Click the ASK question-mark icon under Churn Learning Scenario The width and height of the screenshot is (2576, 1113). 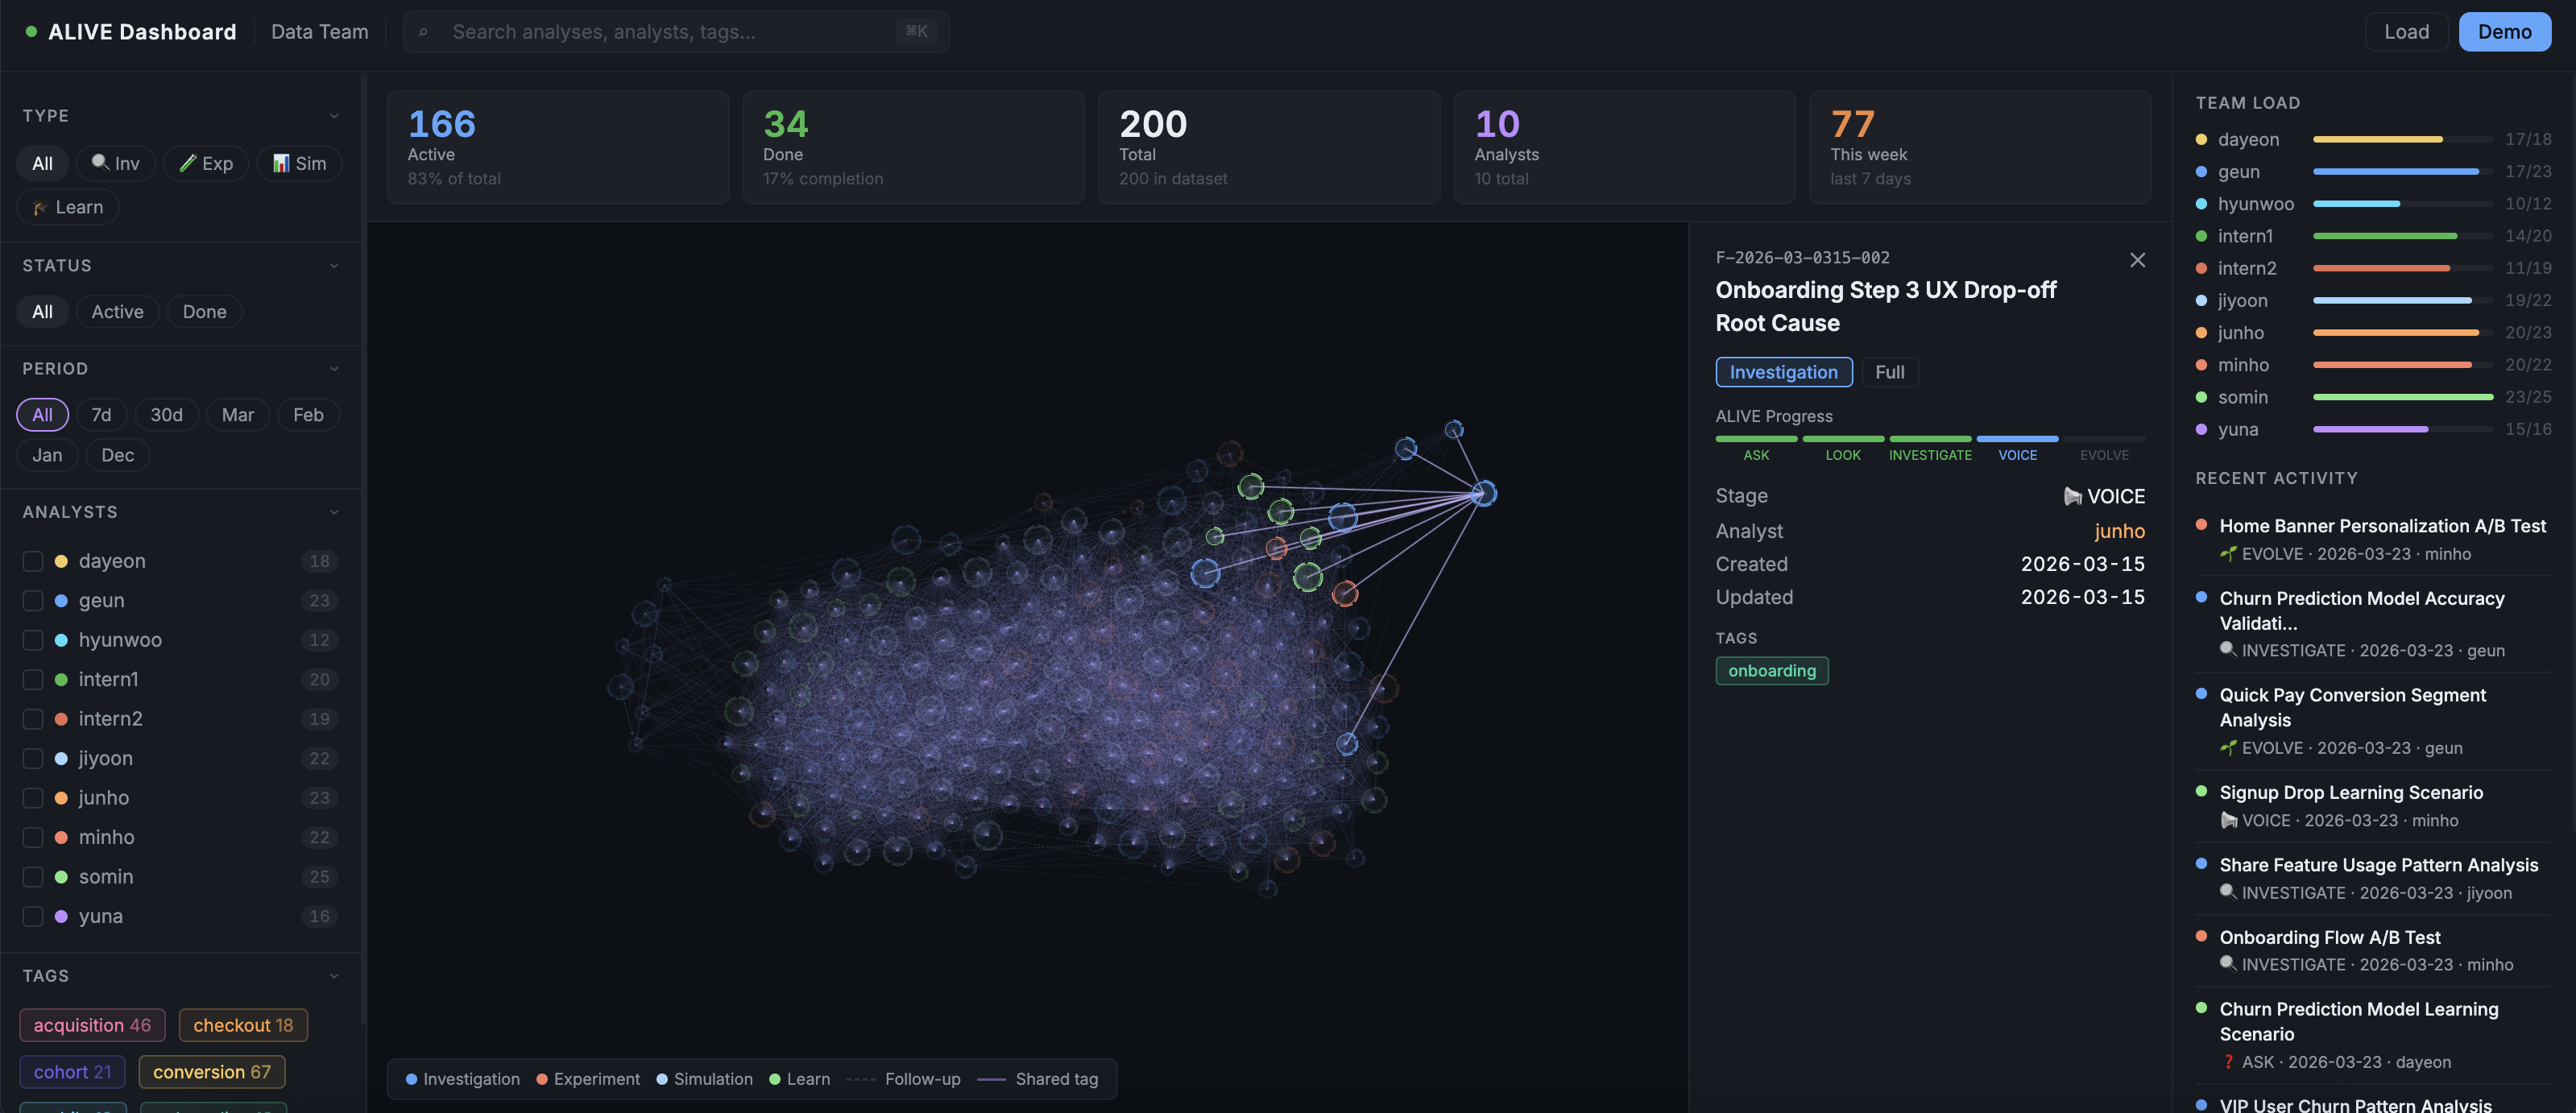2228,1062
